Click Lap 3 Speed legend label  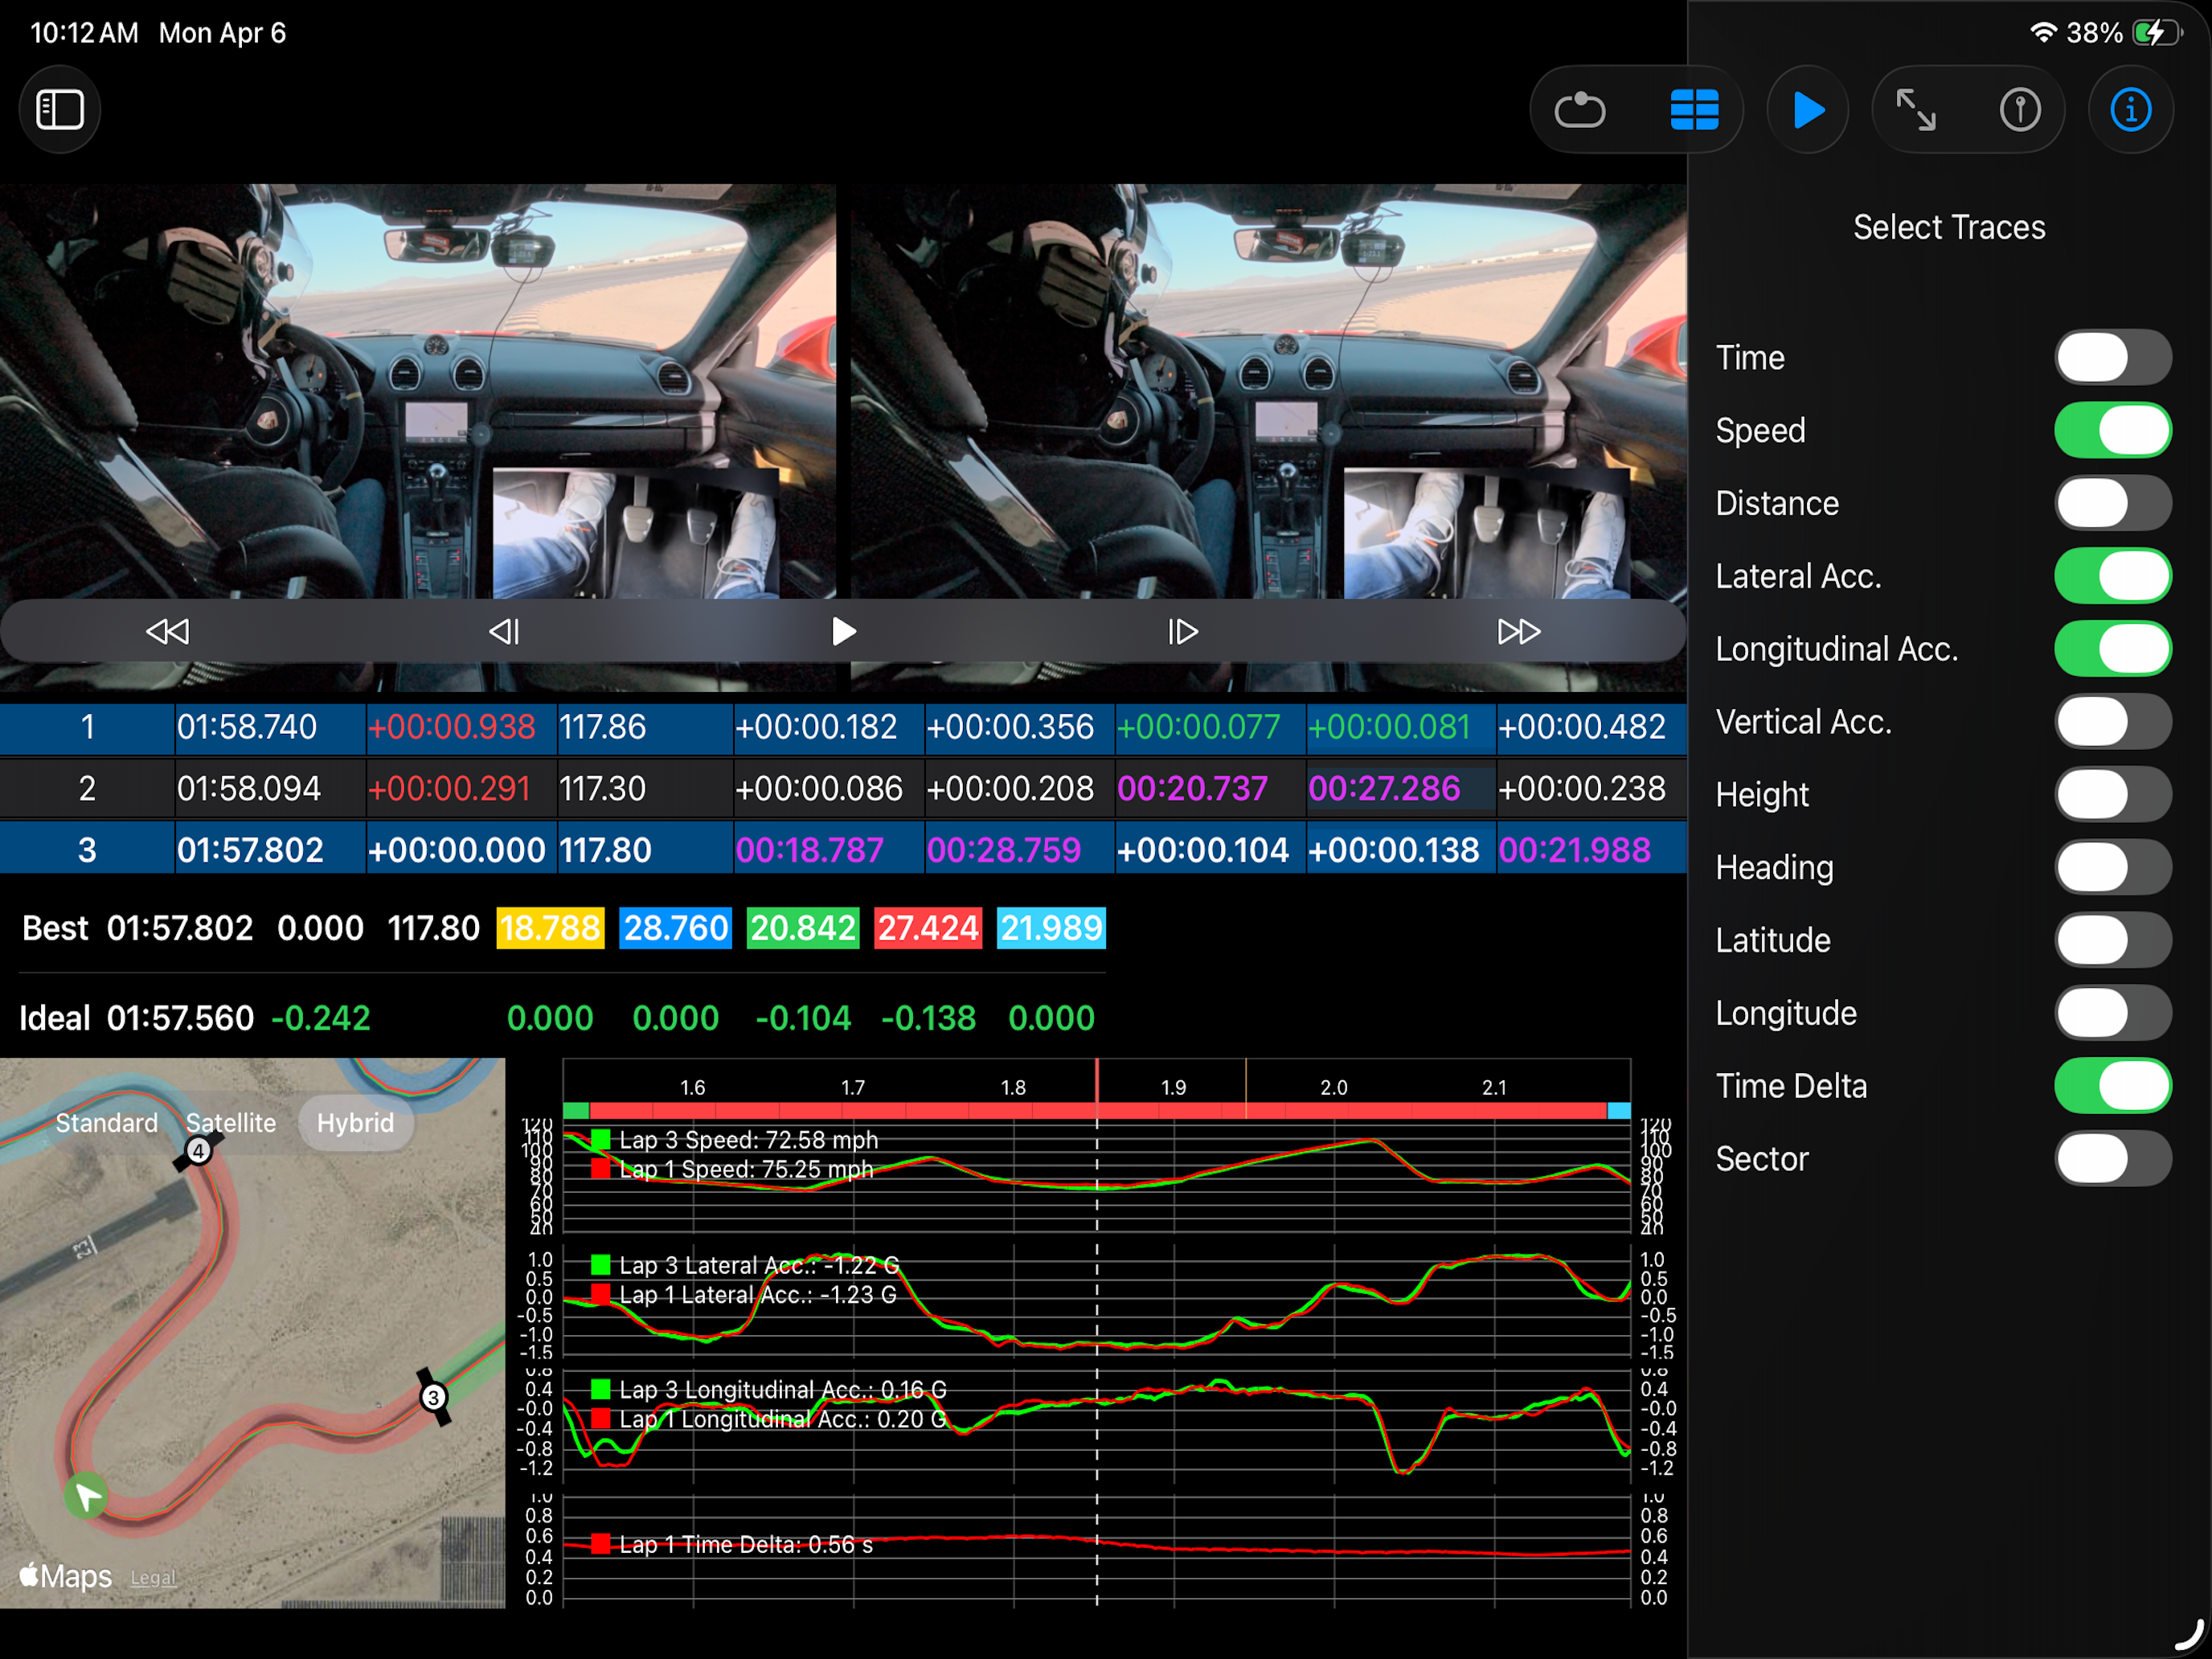(748, 1140)
